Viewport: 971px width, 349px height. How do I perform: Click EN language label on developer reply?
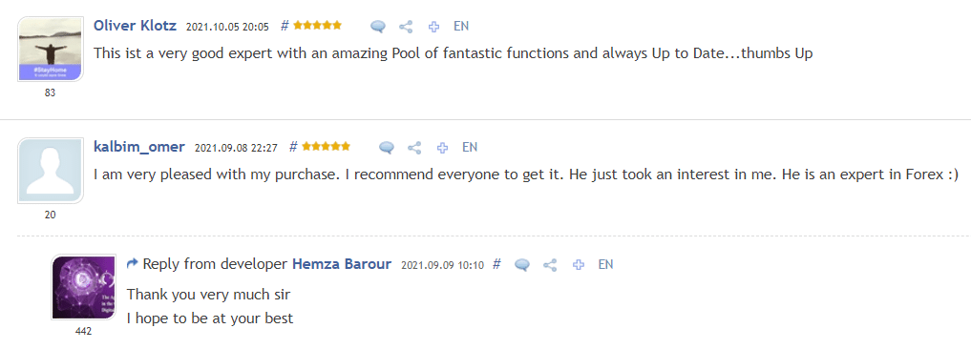(x=605, y=264)
